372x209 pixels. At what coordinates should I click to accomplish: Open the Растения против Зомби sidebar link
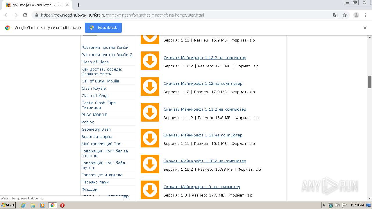click(x=105, y=47)
